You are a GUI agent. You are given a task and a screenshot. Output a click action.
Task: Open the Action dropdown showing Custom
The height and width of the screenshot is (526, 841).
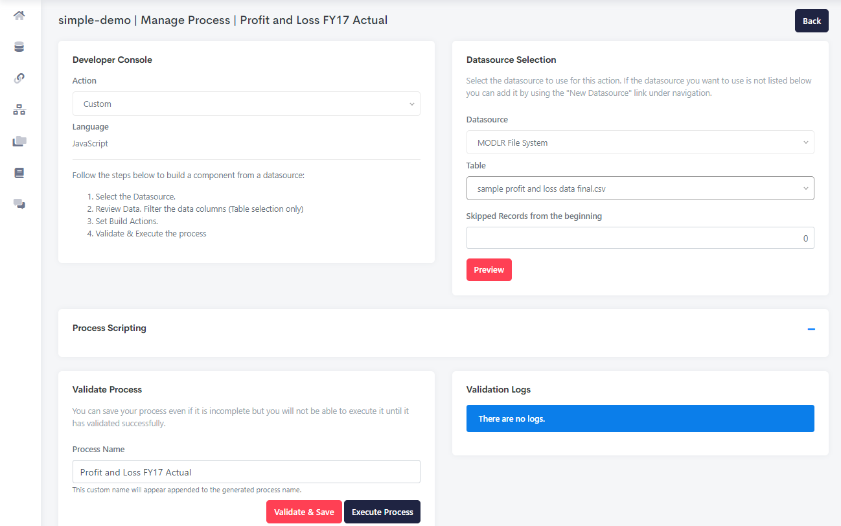pyautogui.click(x=246, y=104)
